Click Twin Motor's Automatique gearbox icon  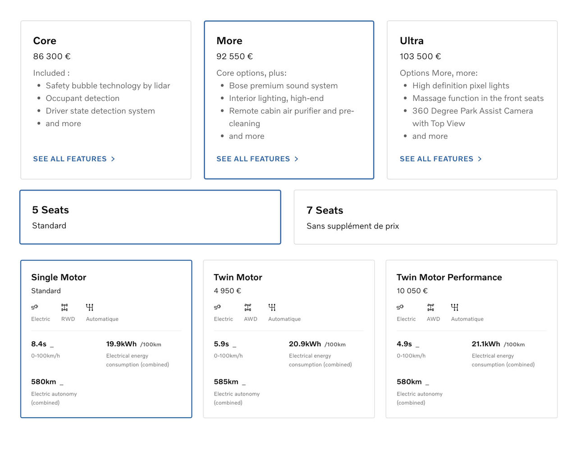(272, 307)
